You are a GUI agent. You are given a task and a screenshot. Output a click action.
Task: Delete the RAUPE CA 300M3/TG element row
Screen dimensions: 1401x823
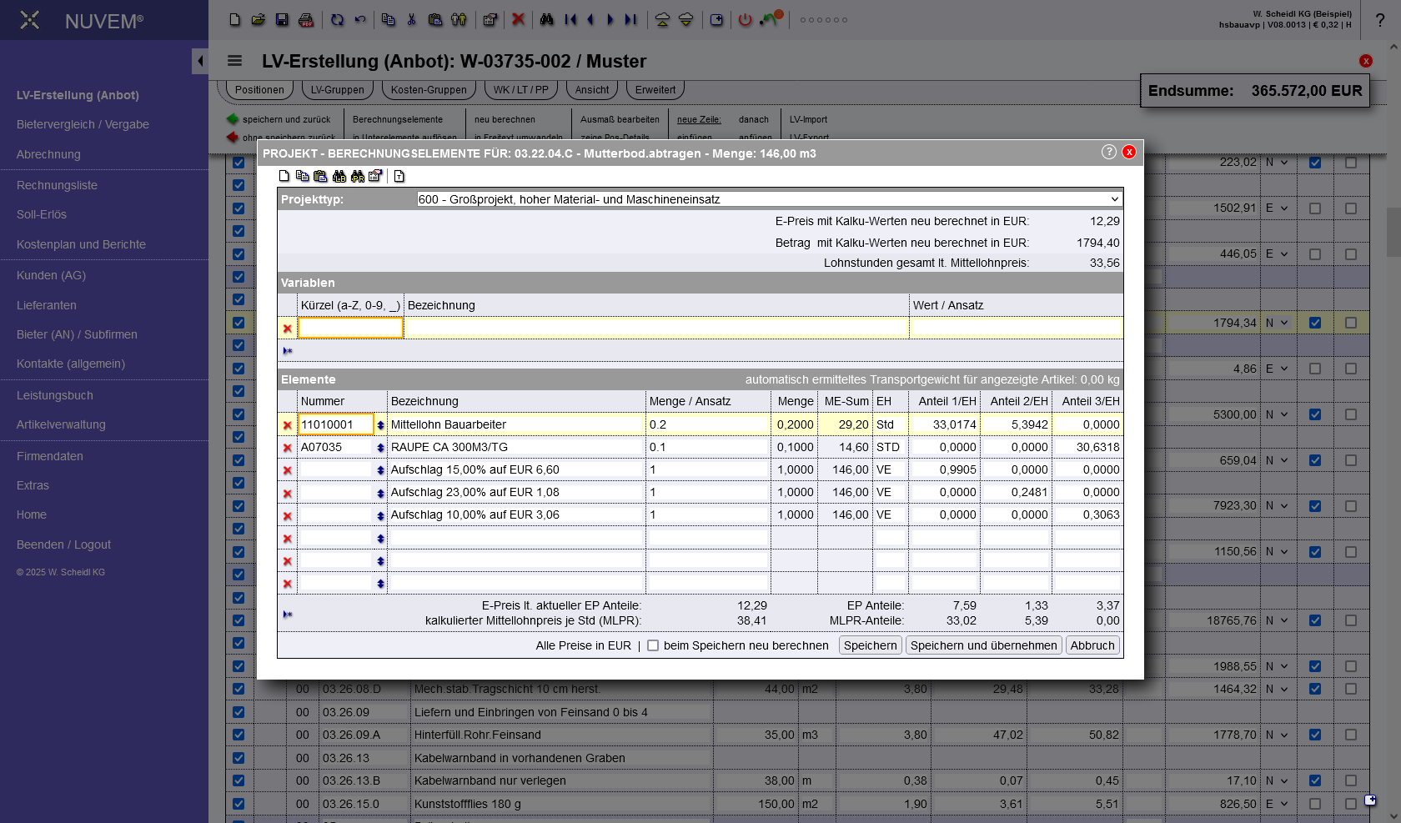(288, 448)
